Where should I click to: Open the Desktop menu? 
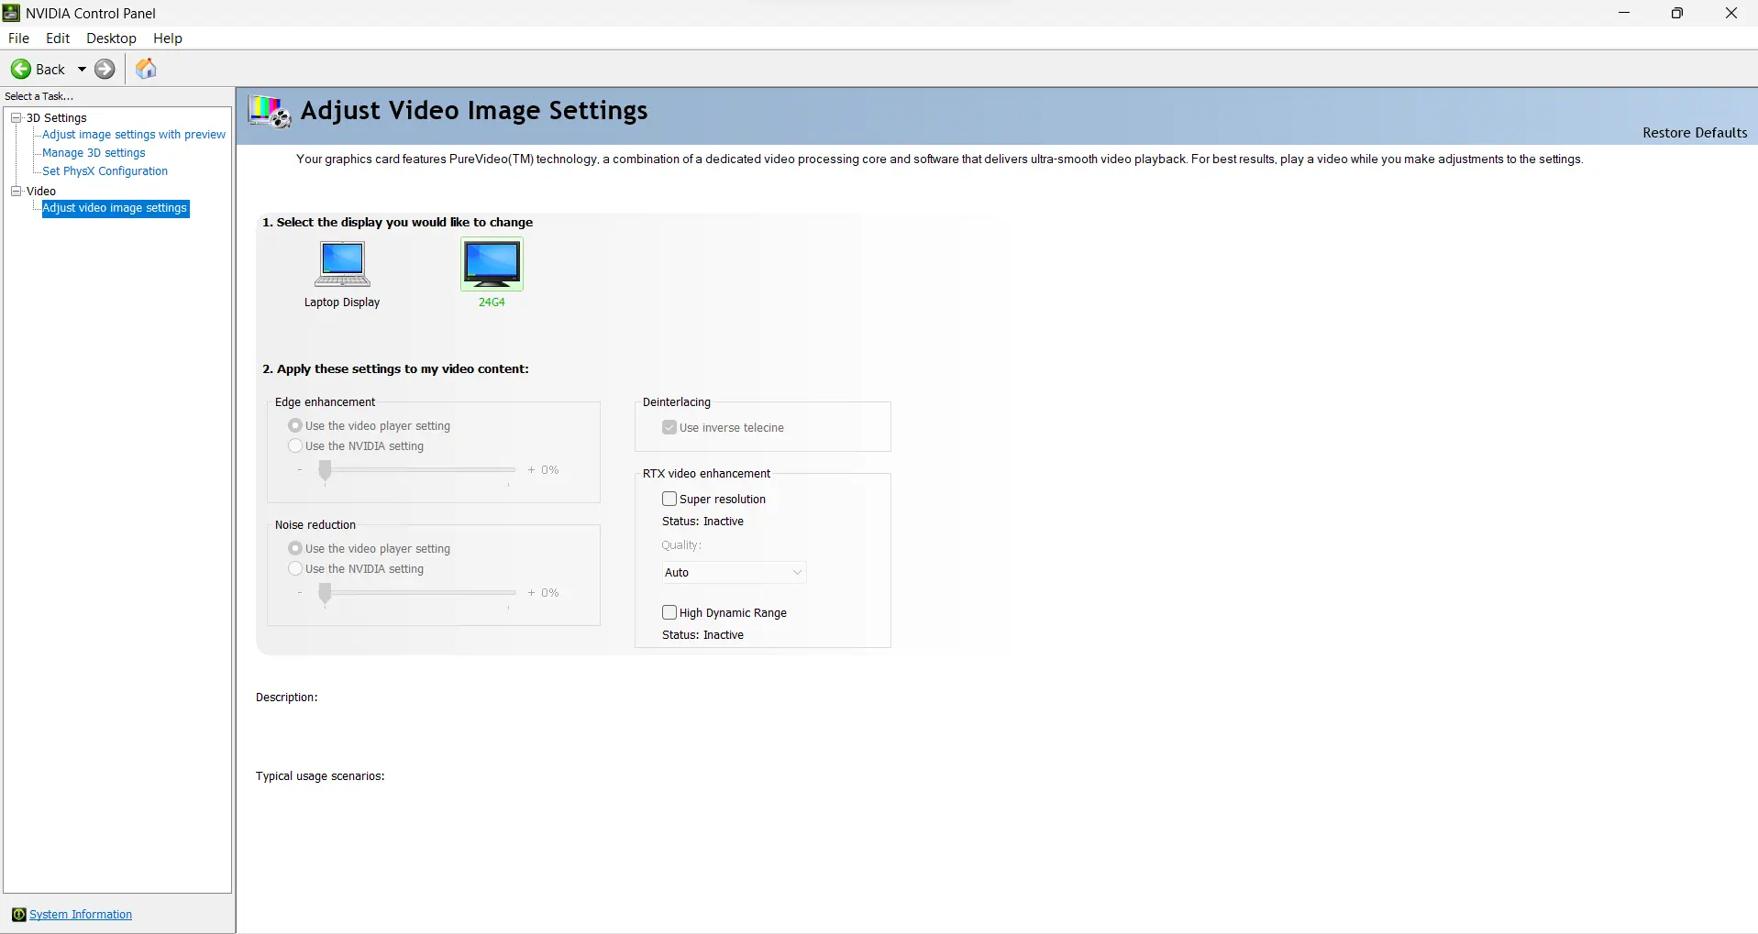click(111, 38)
